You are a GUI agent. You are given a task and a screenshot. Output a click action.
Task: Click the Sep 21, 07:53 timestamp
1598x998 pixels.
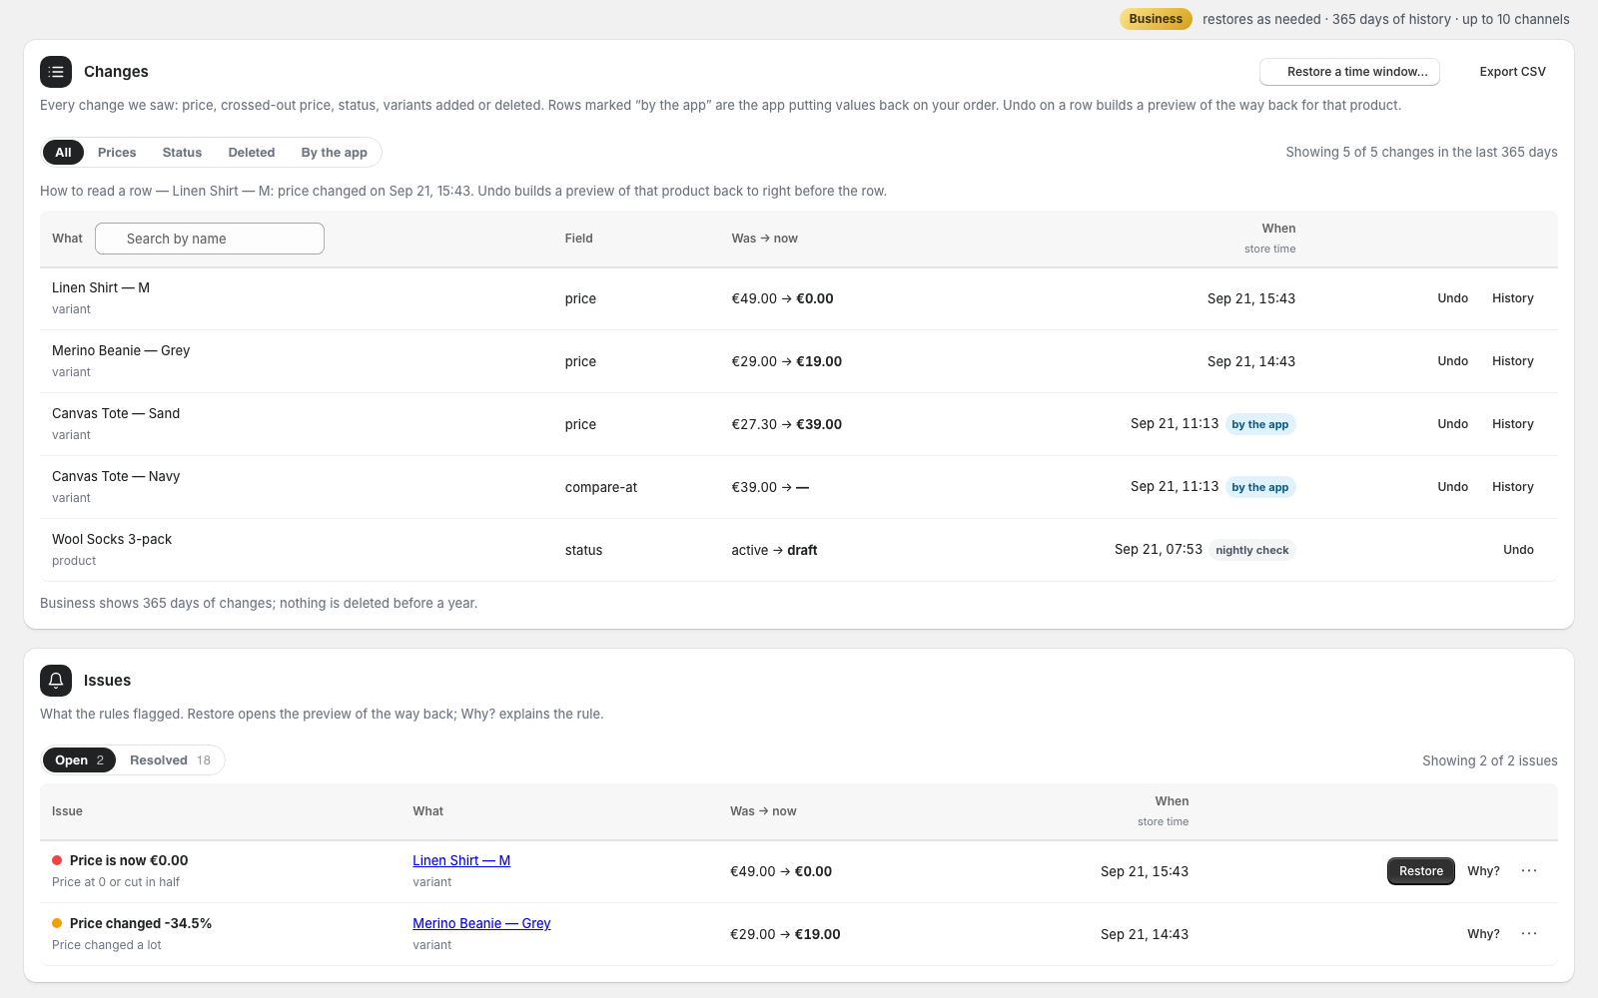[x=1159, y=550]
